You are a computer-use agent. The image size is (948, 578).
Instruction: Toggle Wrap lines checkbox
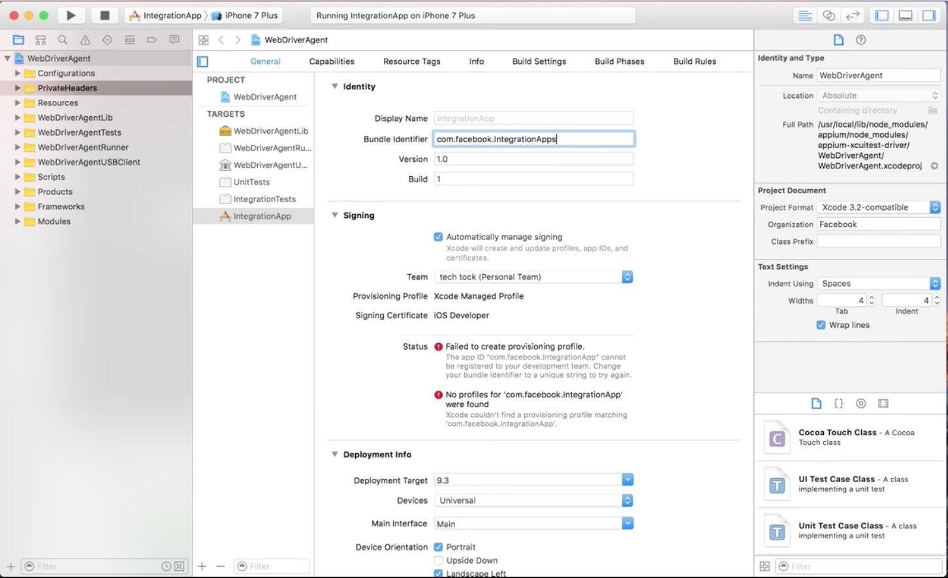tap(821, 325)
